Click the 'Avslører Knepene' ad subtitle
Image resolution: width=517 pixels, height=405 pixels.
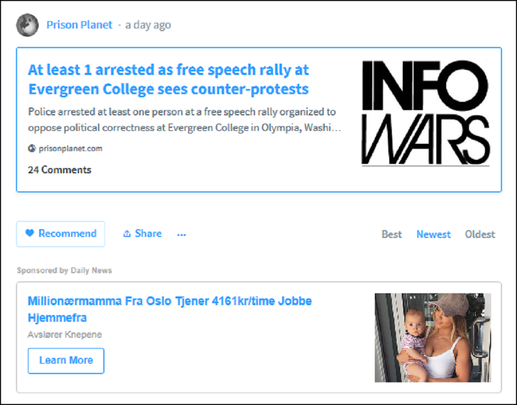pyautogui.click(x=65, y=335)
